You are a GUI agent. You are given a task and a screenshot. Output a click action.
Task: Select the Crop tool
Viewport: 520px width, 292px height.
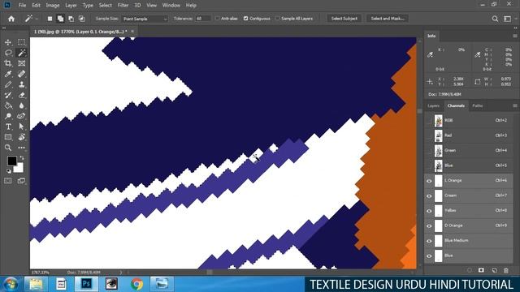click(x=8, y=63)
